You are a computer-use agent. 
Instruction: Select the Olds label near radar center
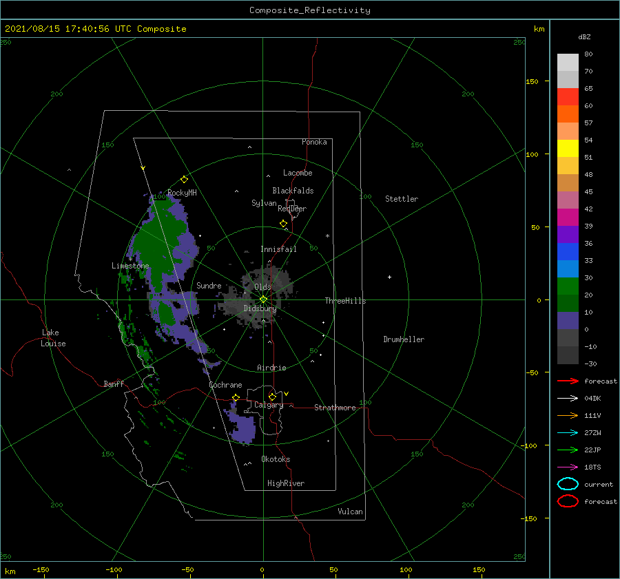pos(262,287)
